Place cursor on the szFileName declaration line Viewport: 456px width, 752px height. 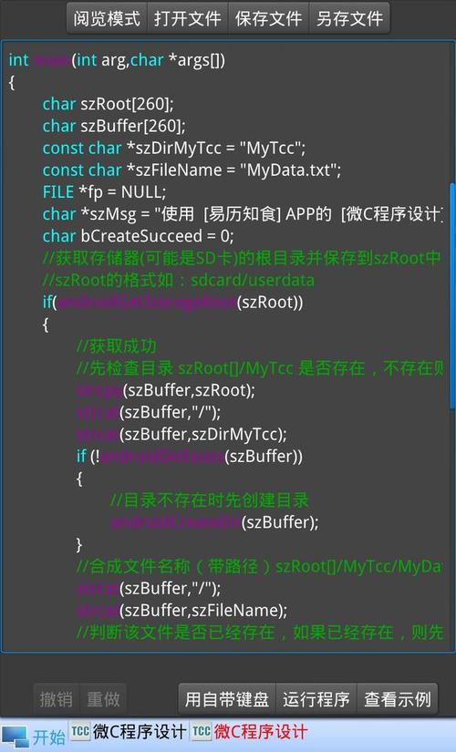click(x=192, y=170)
